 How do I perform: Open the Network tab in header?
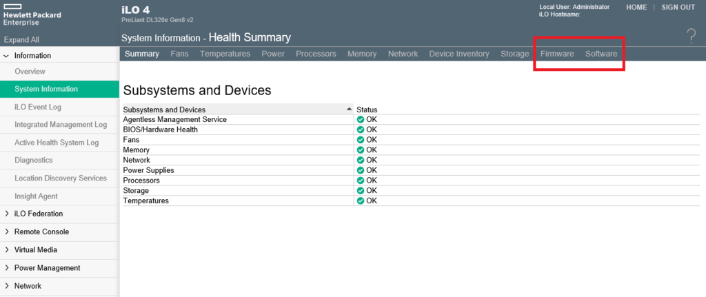[x=403, y=54]
